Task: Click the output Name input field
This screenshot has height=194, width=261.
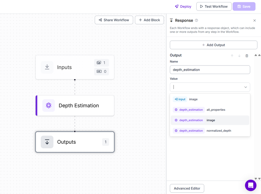Action: (210, 70)
